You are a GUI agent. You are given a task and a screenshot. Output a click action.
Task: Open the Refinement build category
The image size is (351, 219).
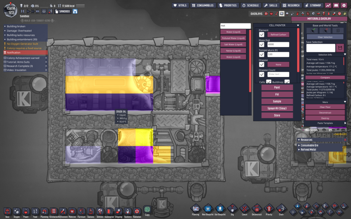[63, 212]
